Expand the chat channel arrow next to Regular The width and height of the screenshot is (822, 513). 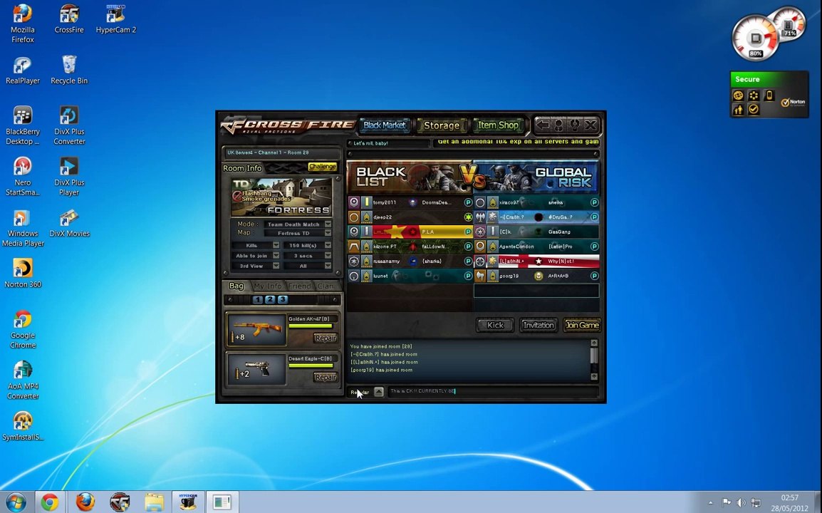point(379,392)
